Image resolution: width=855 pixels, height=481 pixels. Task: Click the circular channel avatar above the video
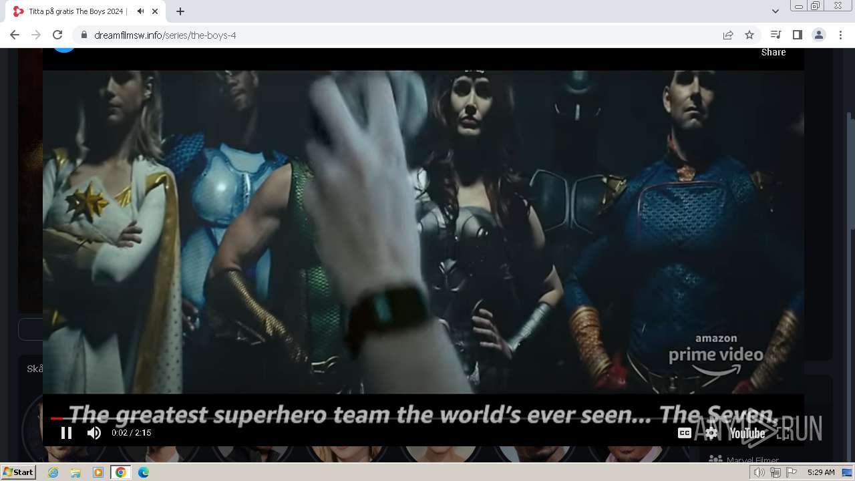tap(65, 49)
